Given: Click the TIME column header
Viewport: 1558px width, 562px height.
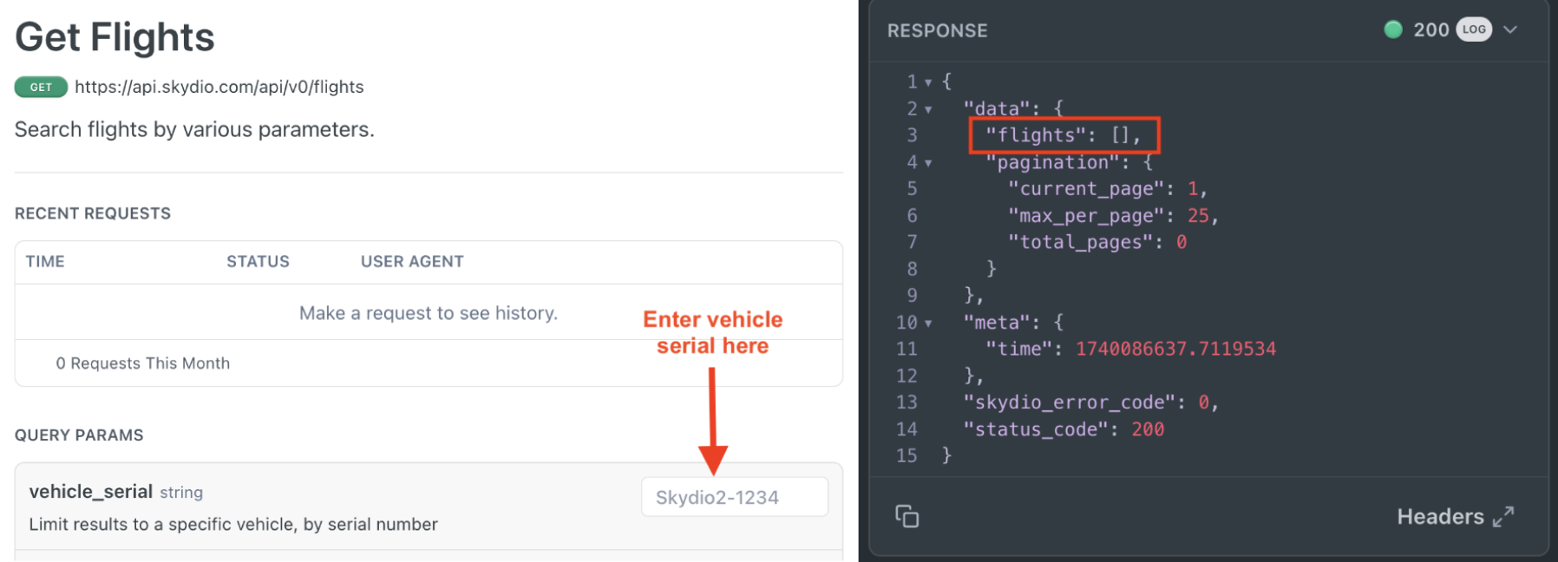Looking at the screenshot, I should pyautogui.click(x=45, y=262).
